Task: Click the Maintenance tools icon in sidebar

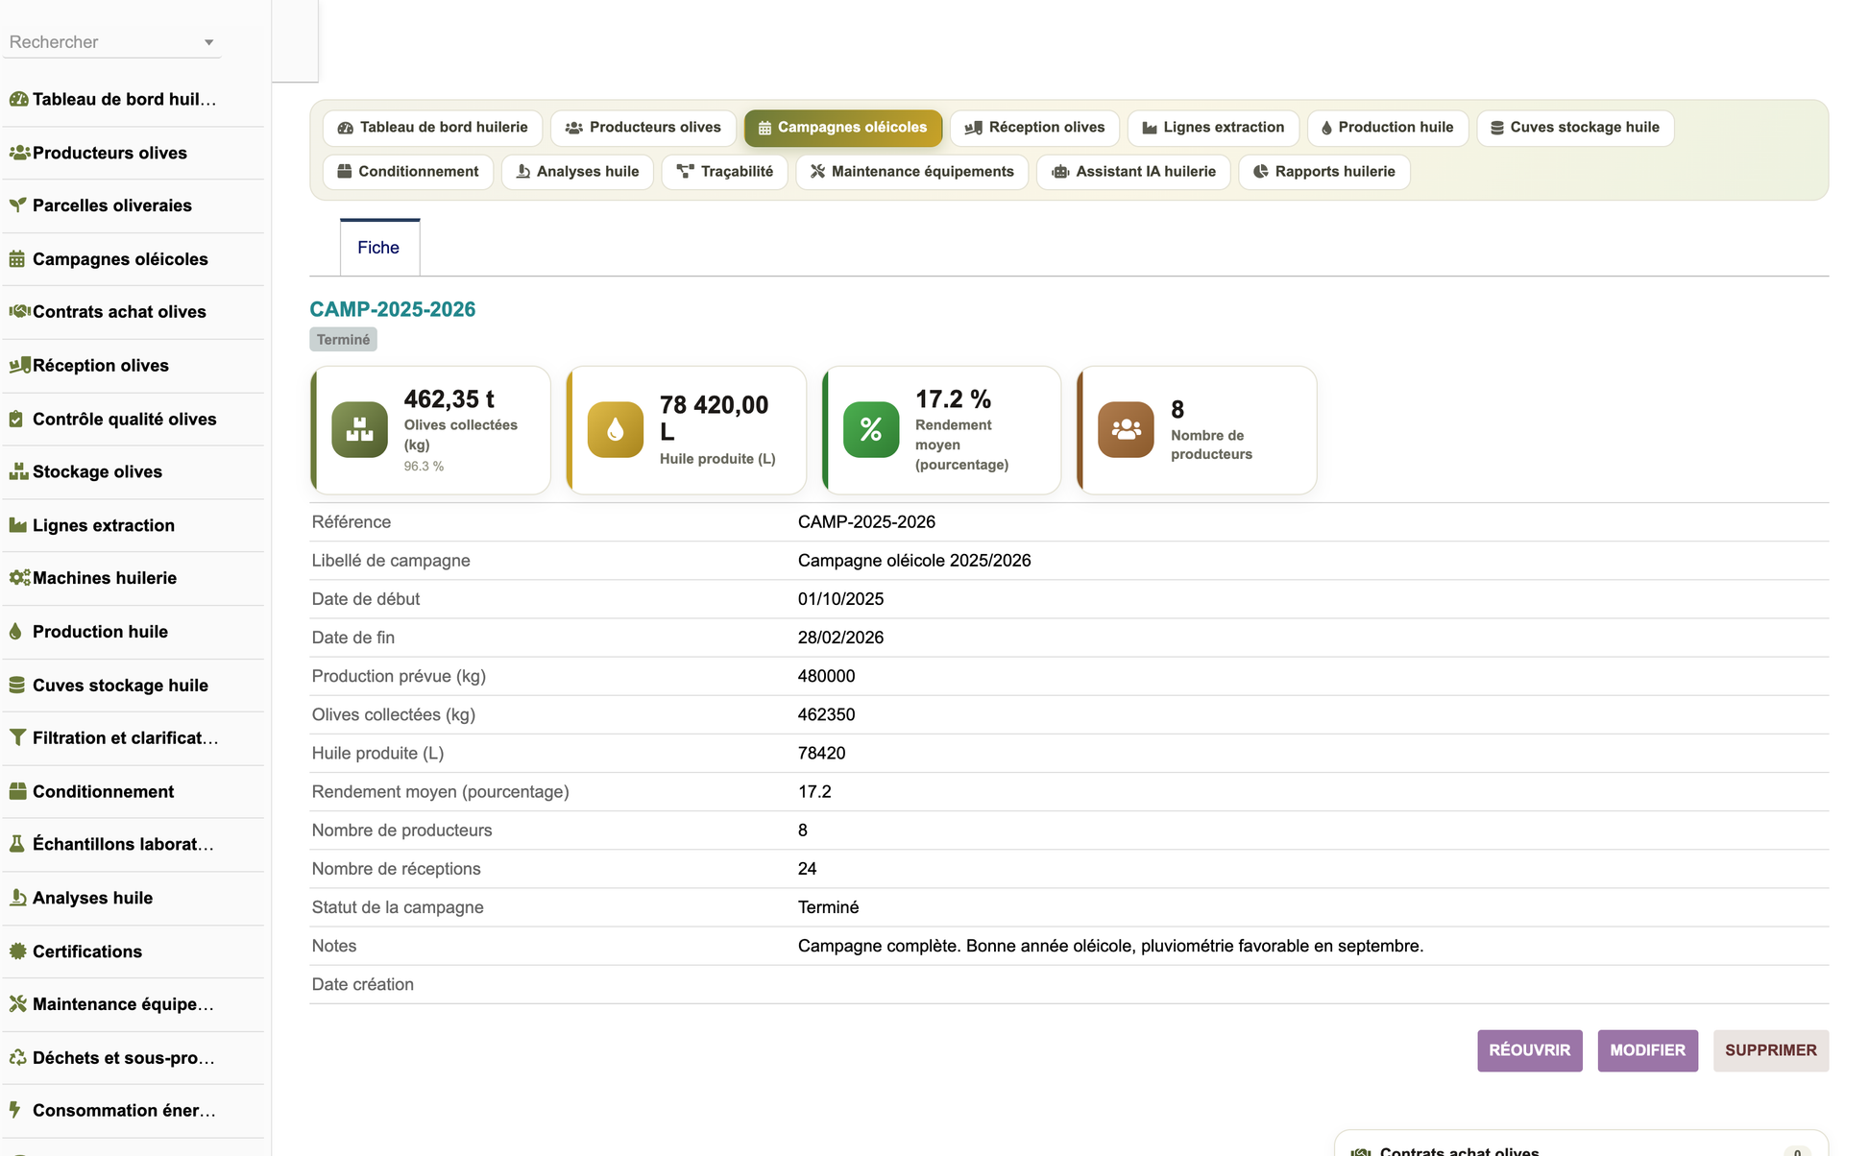Action: pyautogui.click(x=17, y=1004)
